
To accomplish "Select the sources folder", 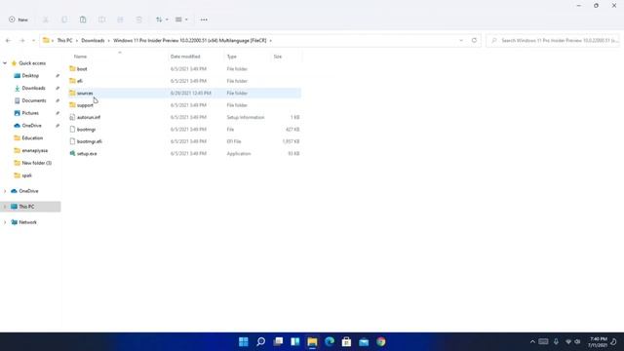I will coord(184,94).
